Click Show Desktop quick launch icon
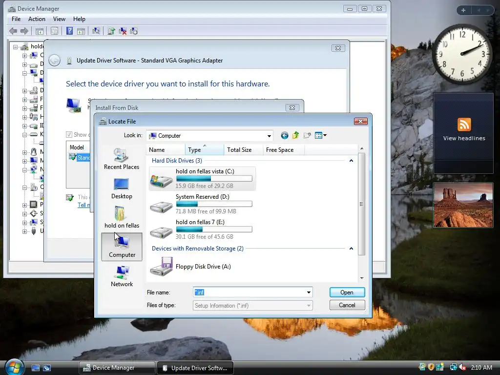The width and height of the screenshot is (500, 375). pos(36,368)
